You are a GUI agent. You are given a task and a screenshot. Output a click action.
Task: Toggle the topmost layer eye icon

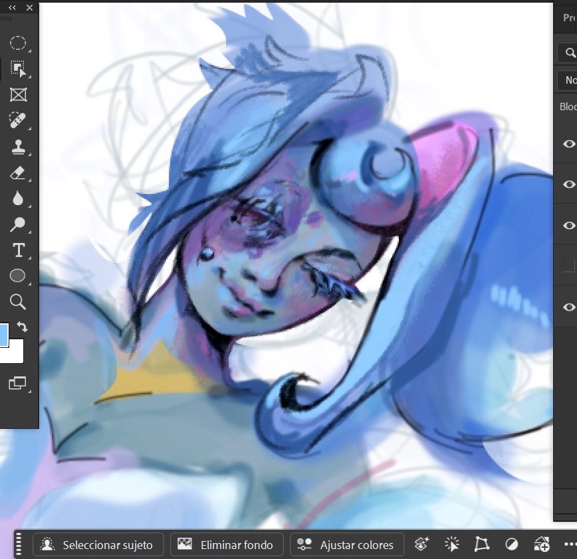coord(569,143)
